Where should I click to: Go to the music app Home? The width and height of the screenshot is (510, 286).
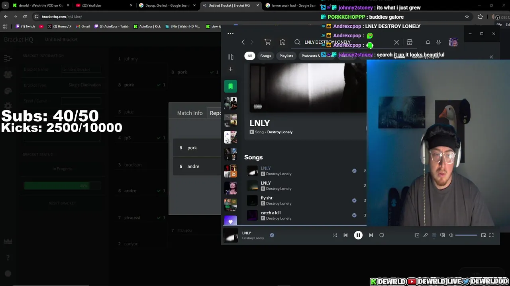coord(282,42)
